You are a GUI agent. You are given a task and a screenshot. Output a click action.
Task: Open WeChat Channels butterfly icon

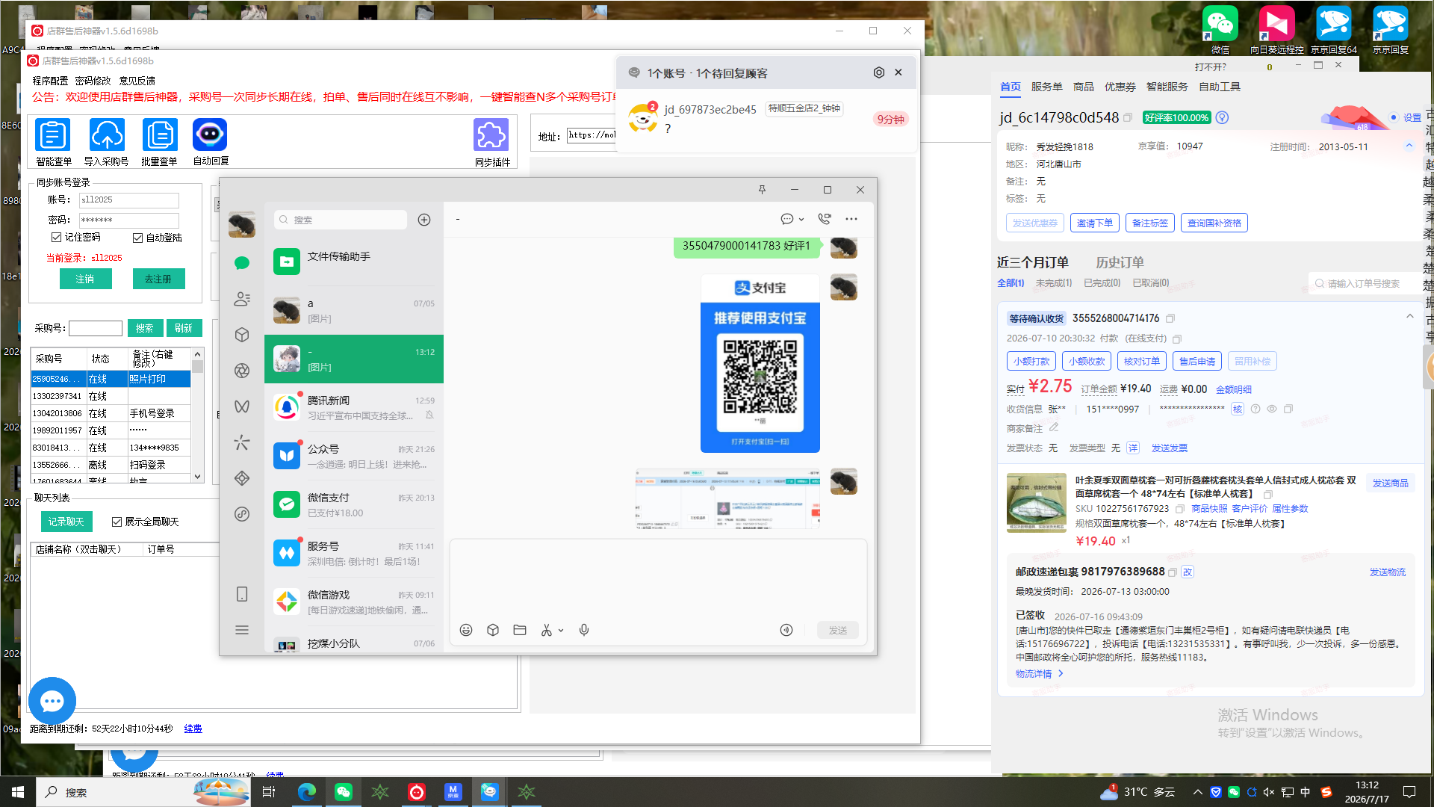click(x=242, y=406)
